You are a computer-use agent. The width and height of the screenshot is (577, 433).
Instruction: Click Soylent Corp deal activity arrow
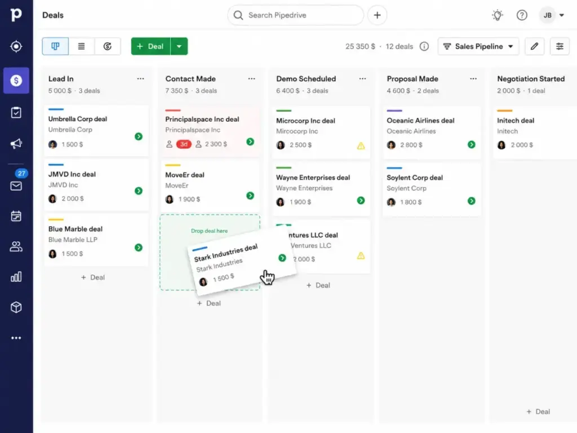click(472, 201)
